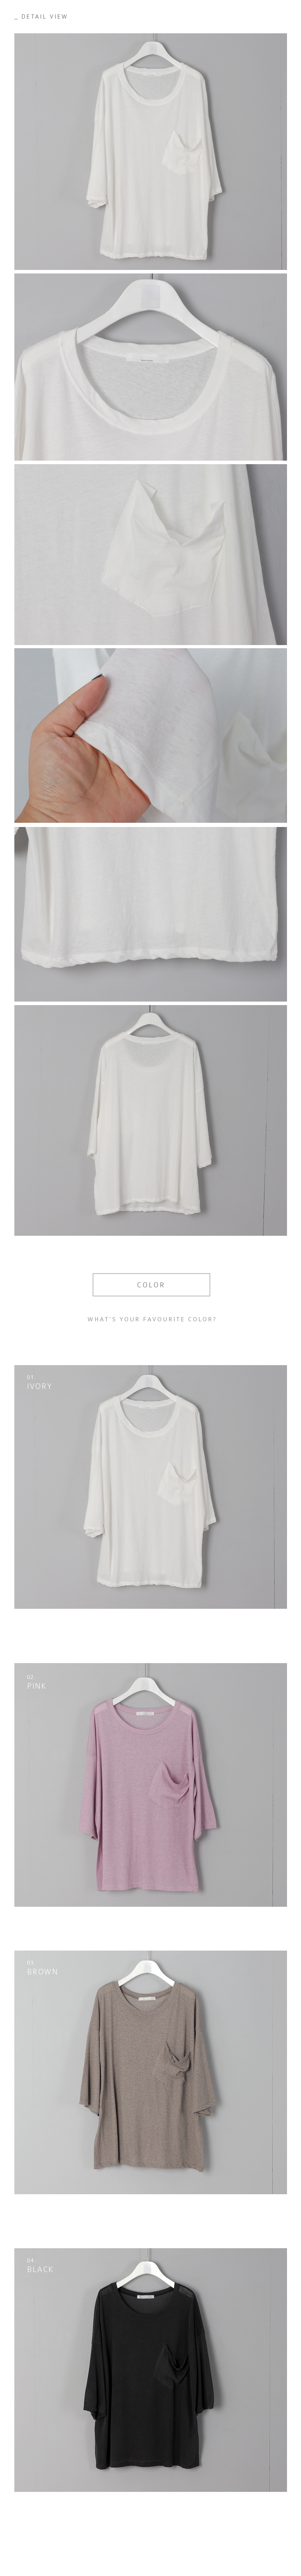Open the neckline close-up photo
301x2576 pixels.
tap(150, 367)
